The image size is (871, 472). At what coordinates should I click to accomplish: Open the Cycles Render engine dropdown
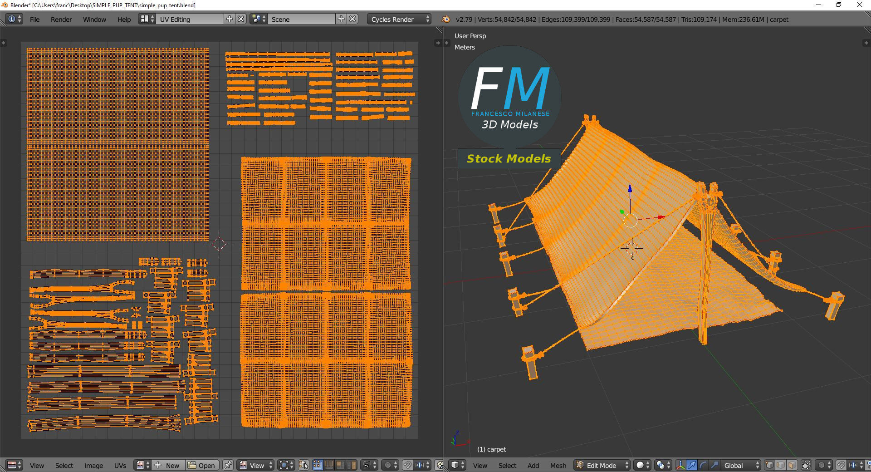pos(399,19)
